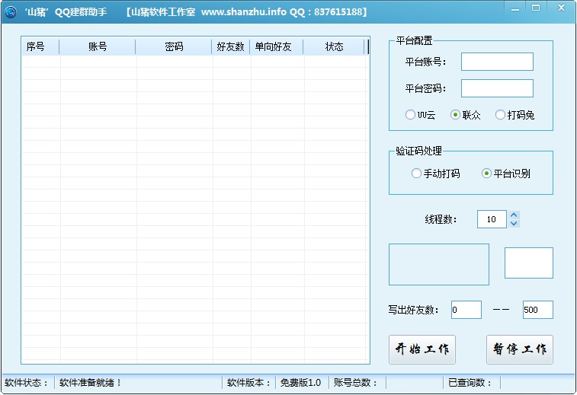This screenshot has width=577, height=395.
Task: Sort by the 账号 column header
Action: tap(97, 46)
